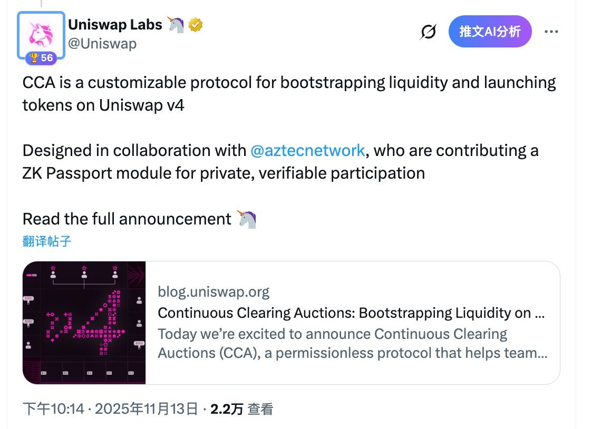Click the blog.uniswap.org domain text
Image resolution: width=601 pixels, height=429 pixels.
click(214, 292)
